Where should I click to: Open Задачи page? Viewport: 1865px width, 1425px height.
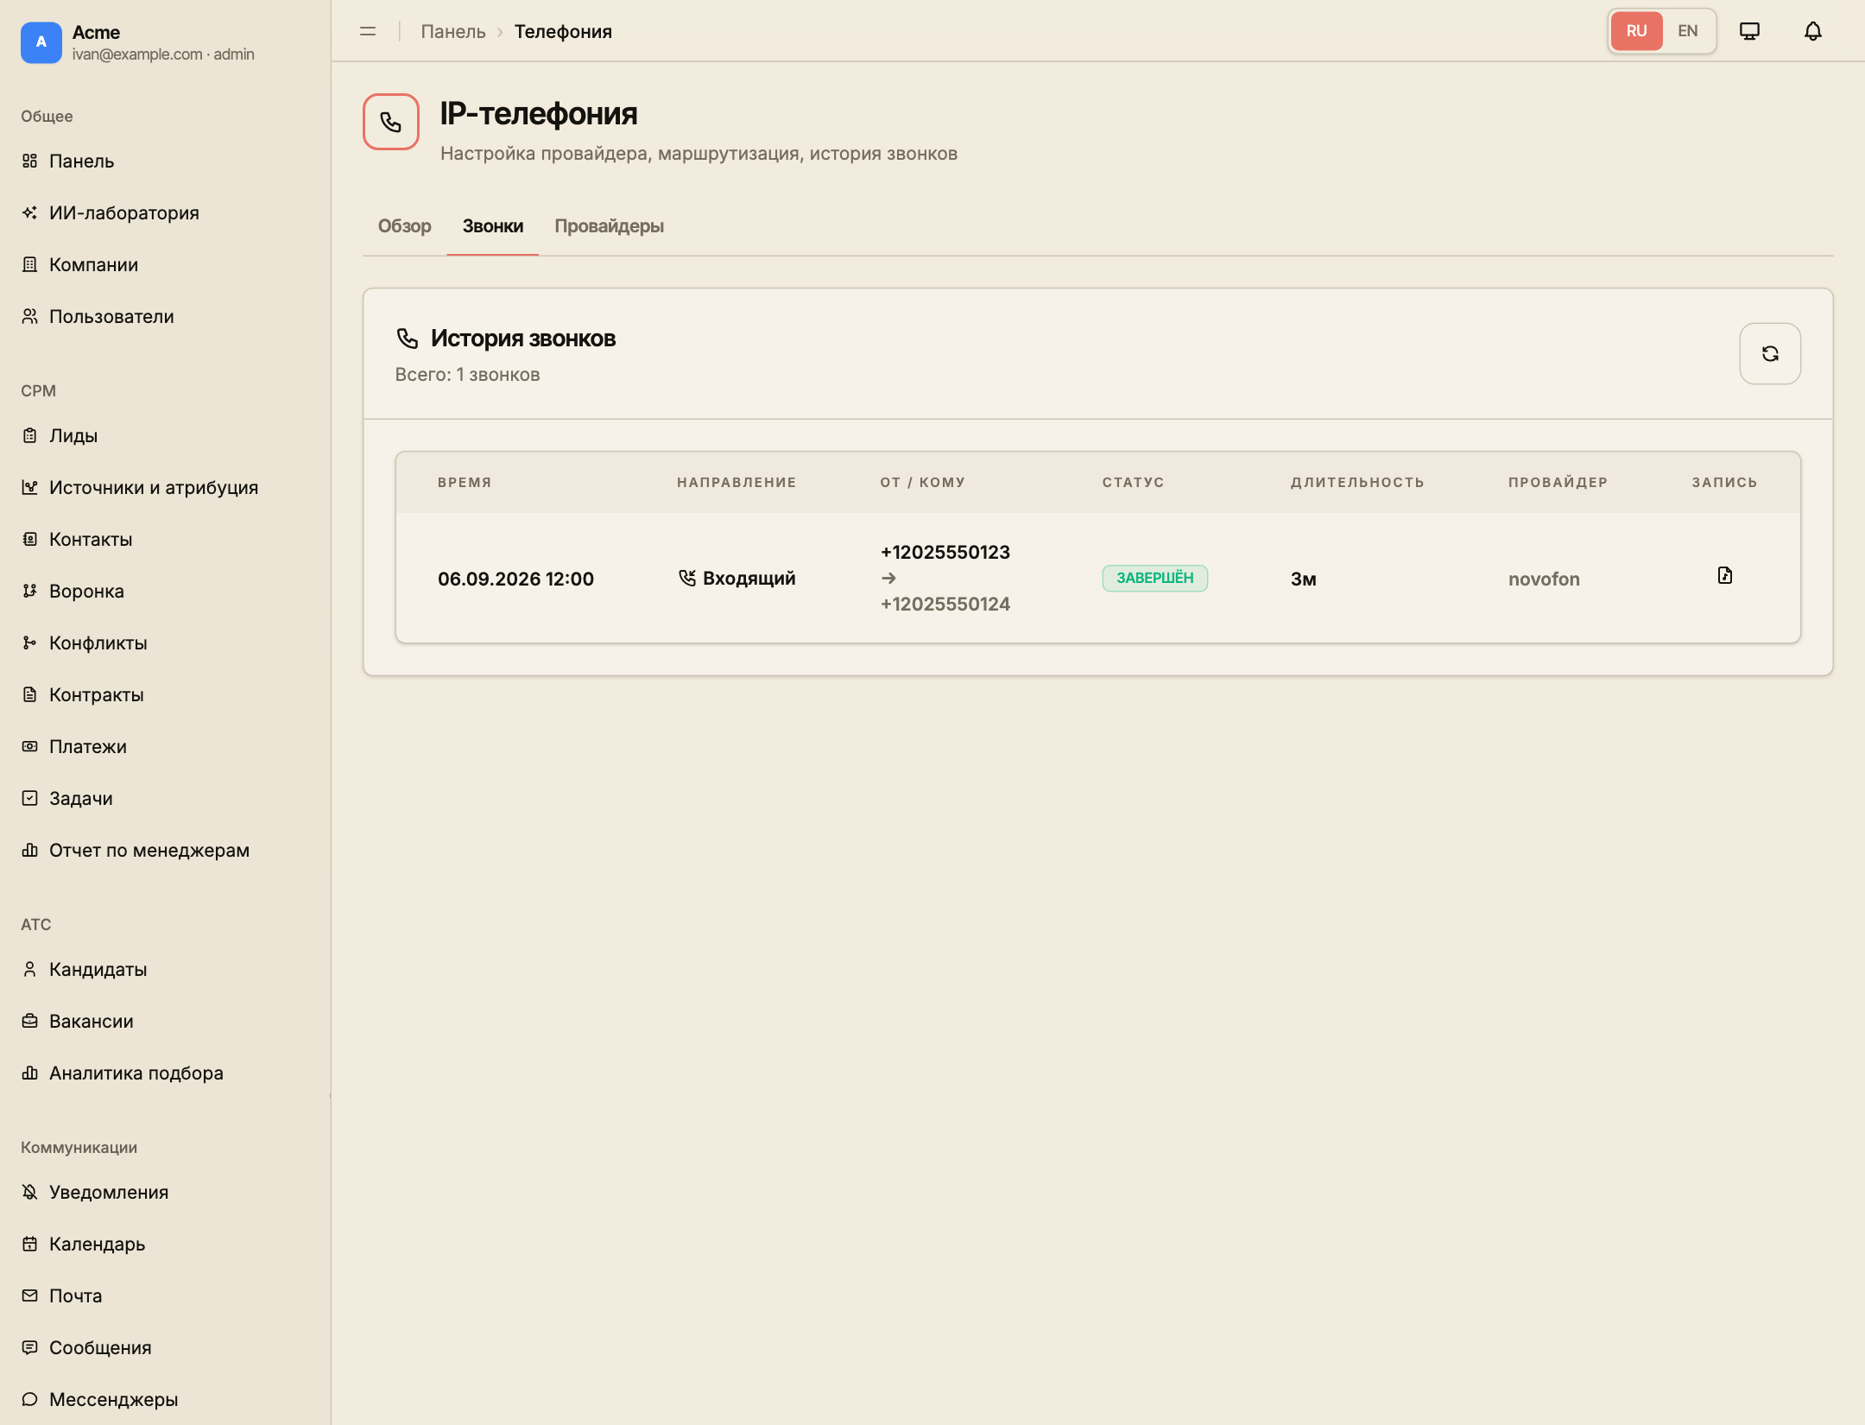point(165,799)
